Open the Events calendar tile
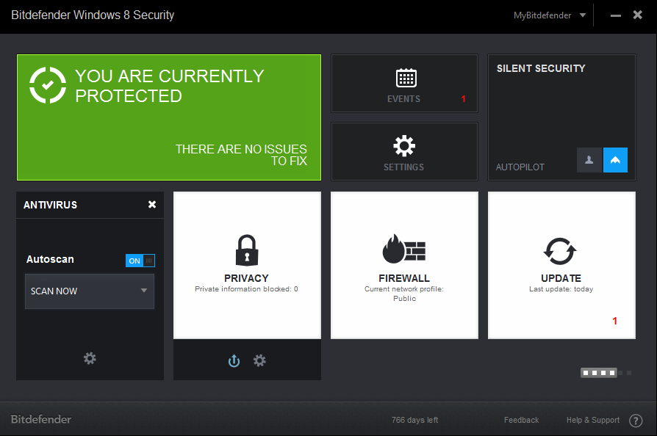The height and width of the screenshot is (436, 657). pos(404,83)
